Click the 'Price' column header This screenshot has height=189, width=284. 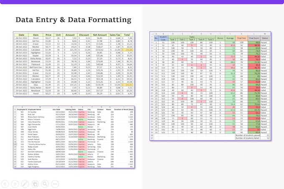pyautogui.click(x=48, y=35)
